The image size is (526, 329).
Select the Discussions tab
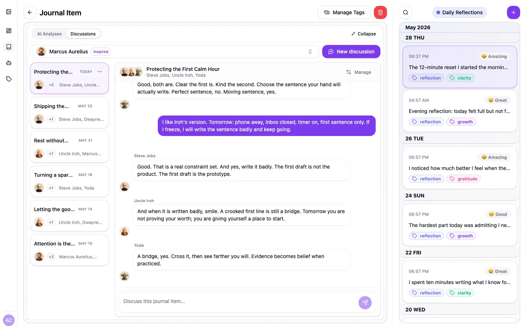coord(83,34)
